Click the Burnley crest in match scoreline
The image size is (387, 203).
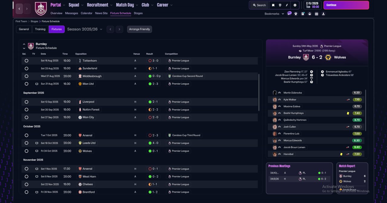point(306,57)
